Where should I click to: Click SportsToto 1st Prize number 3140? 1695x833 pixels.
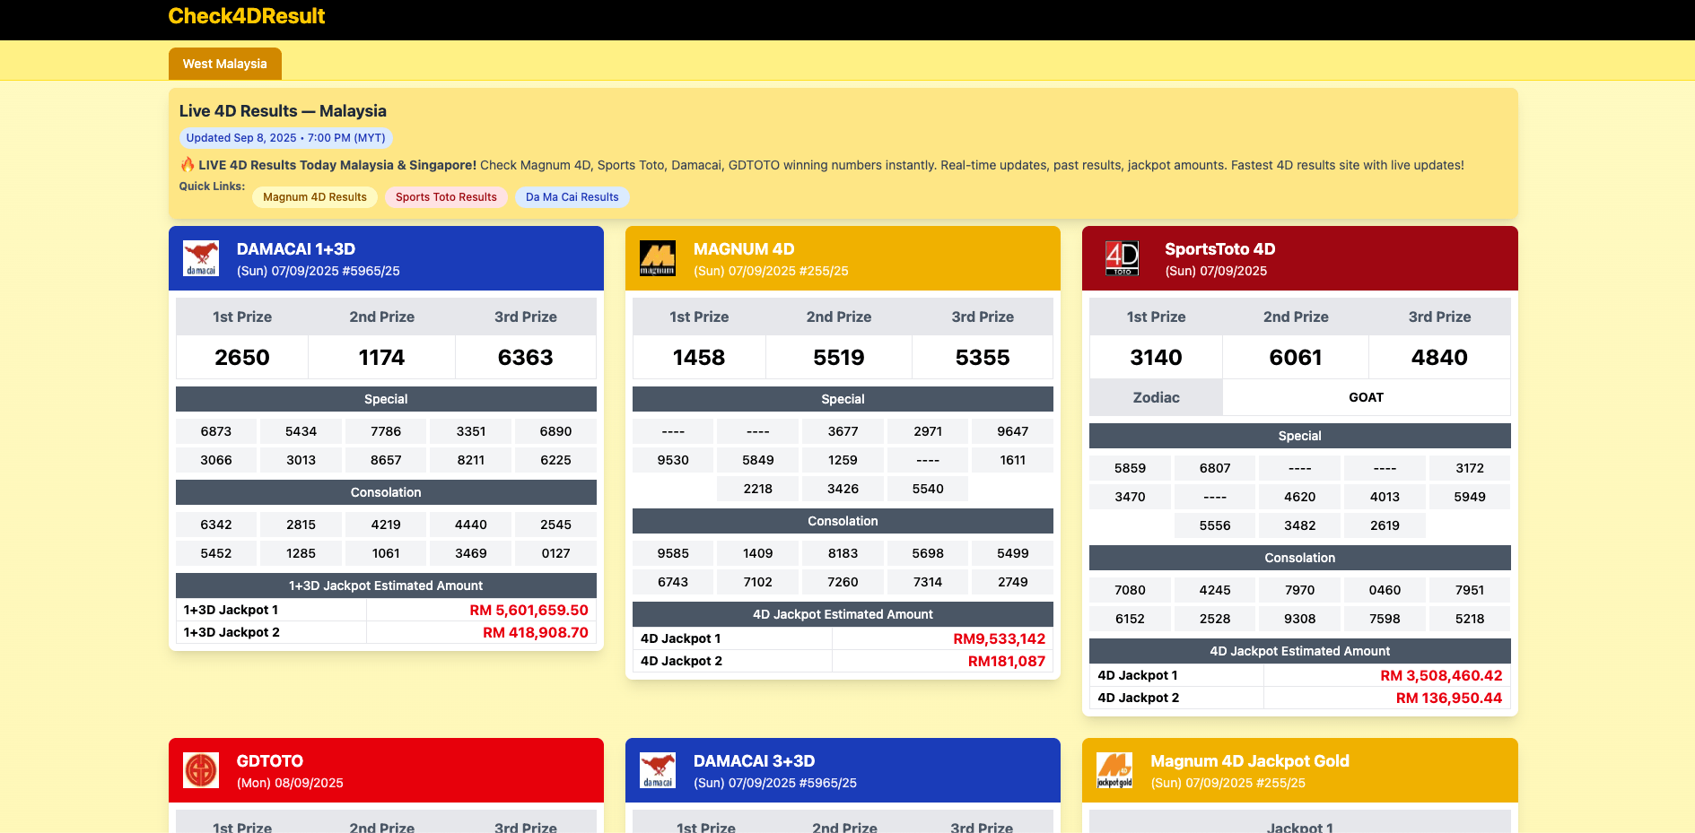click(1156, 358)
